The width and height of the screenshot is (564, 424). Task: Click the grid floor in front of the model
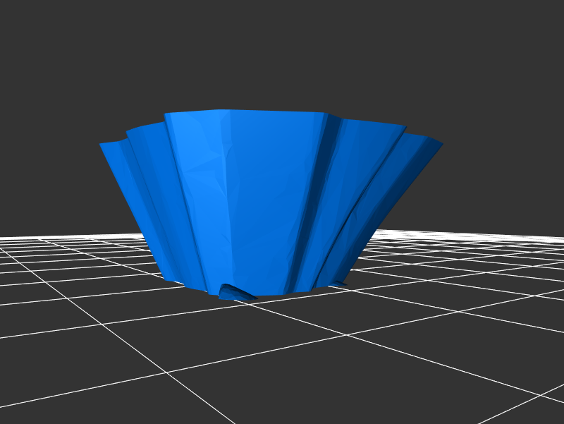282,367
